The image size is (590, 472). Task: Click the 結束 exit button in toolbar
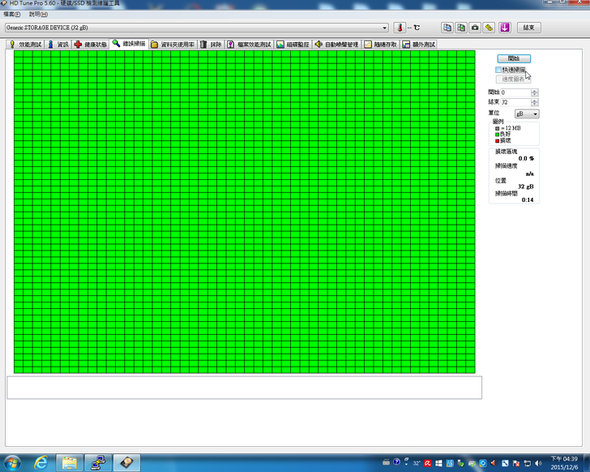[528, 27]
